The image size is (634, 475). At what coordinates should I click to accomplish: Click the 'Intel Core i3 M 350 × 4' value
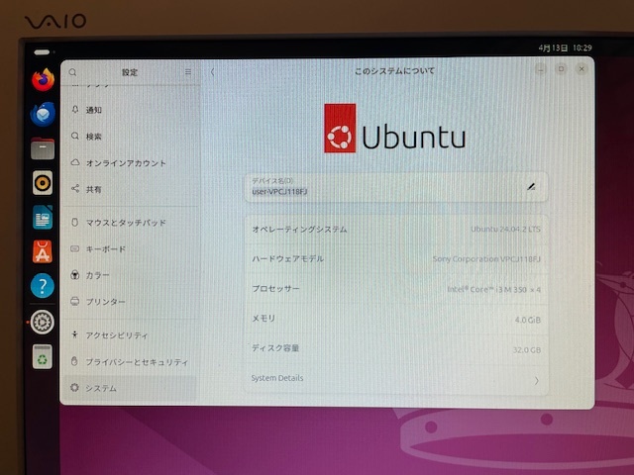pos(493,289)
